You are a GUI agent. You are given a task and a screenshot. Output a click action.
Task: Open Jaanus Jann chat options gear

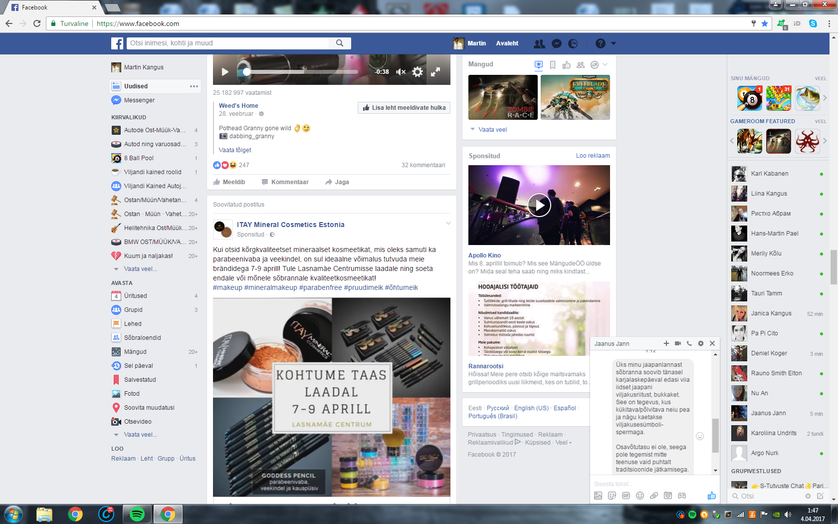tap(701, 343)
